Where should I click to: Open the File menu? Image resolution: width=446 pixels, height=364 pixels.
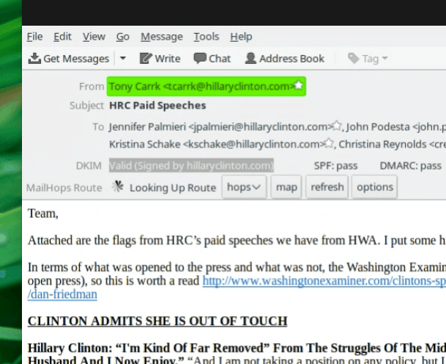tap(34, 37)
